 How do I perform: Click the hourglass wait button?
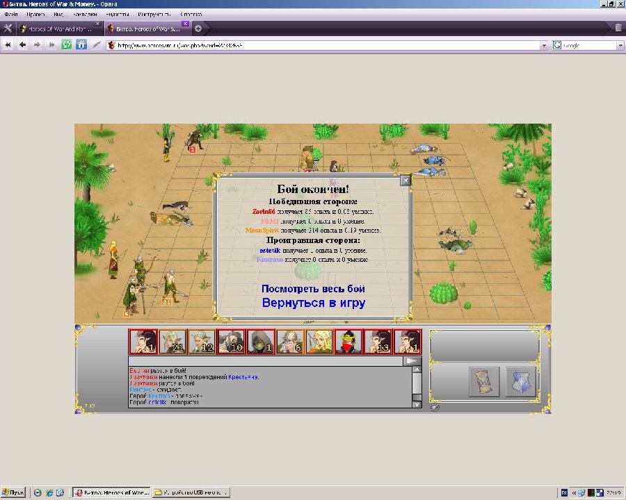[484, 381]
